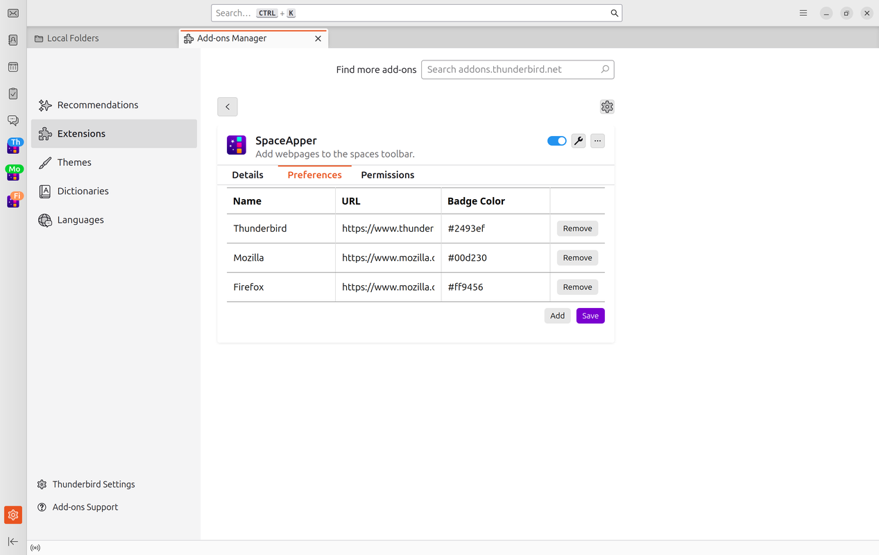This screenshot has height=555, width=879.
Task: Click the Add button
Action: coord(558,316)
